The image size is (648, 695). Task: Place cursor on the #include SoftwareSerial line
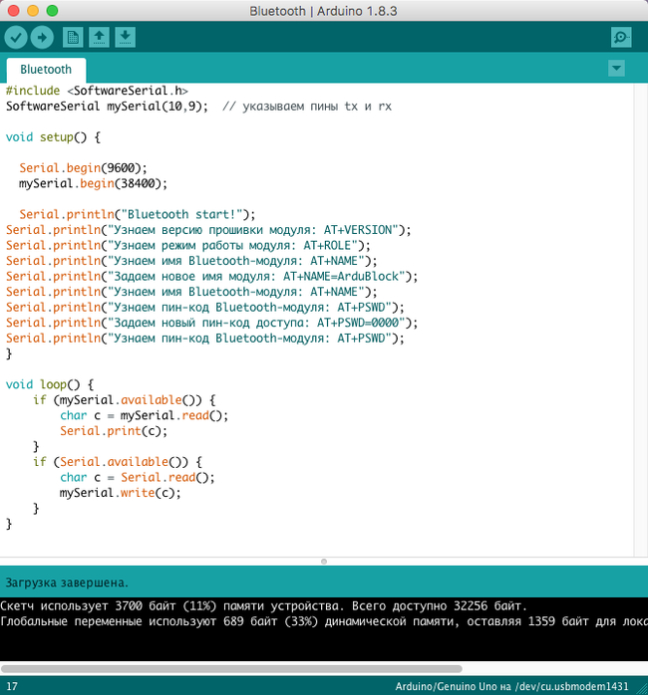[x=97, y=91]
